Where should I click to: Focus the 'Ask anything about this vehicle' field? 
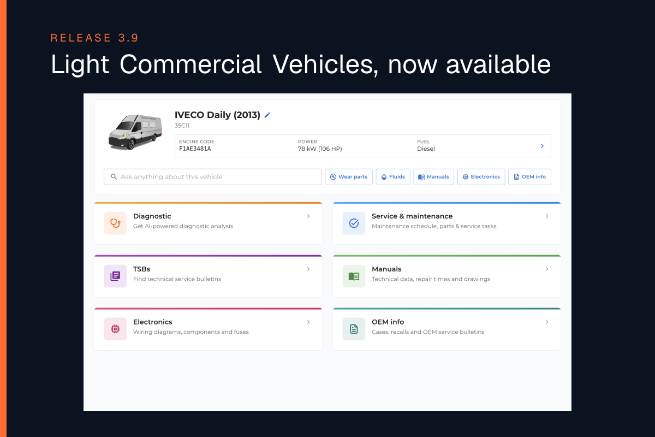(x=213, y=177)
